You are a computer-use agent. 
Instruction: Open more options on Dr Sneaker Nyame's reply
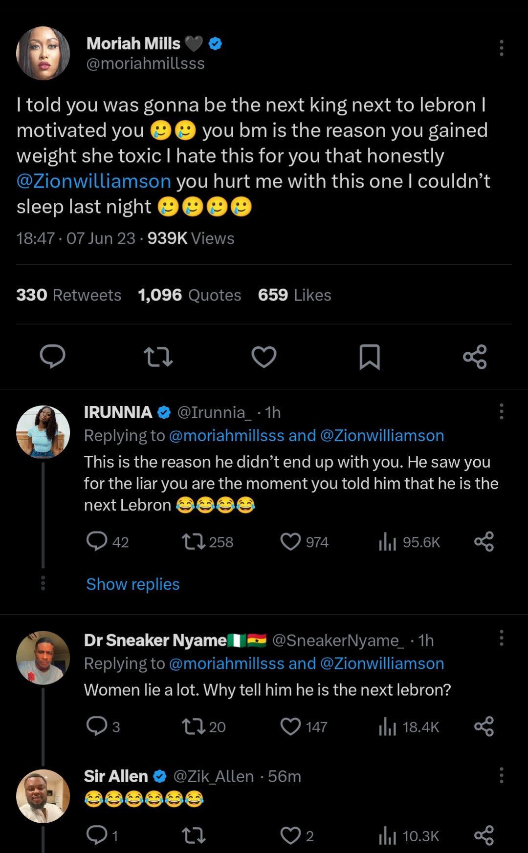(501, 638)
